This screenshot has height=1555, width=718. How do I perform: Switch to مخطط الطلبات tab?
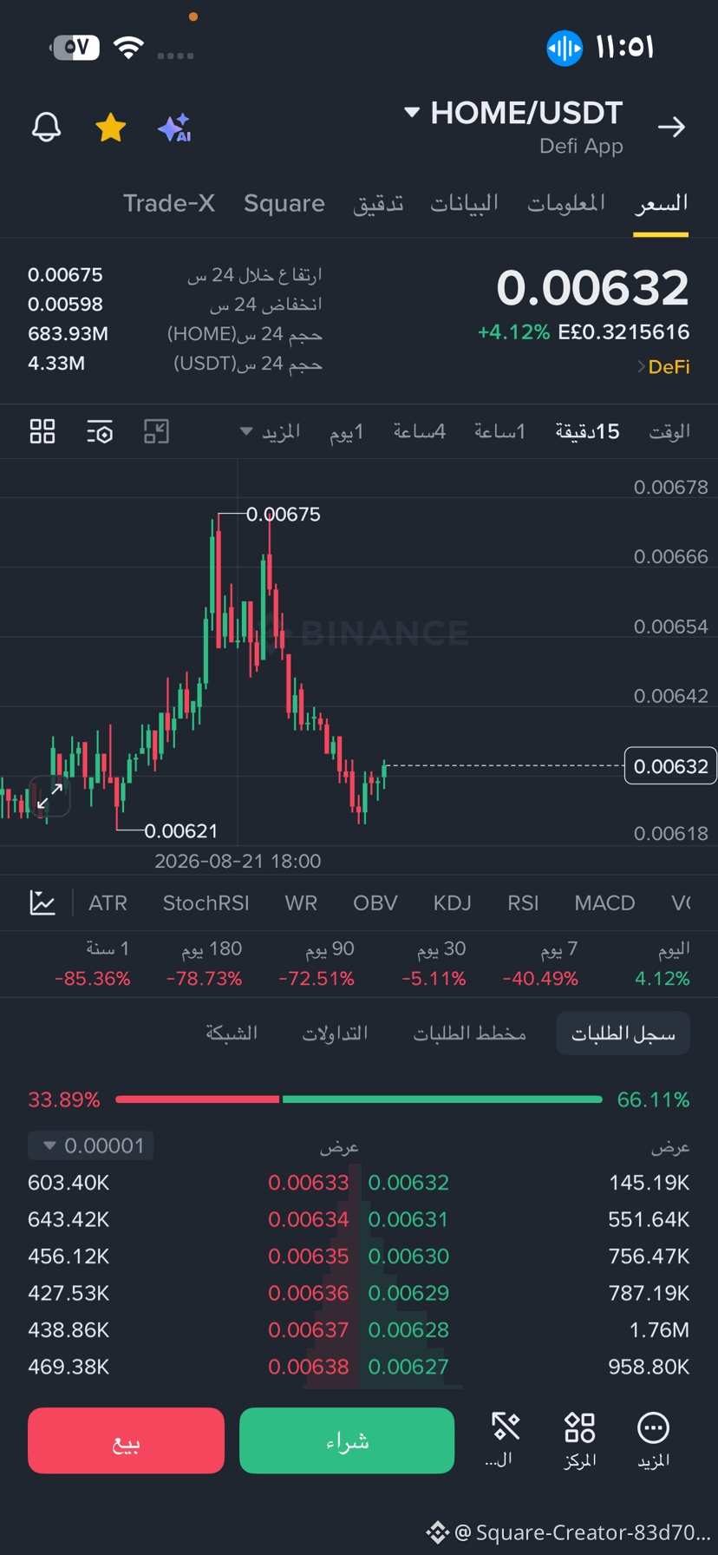click(x=469, y=1033)
